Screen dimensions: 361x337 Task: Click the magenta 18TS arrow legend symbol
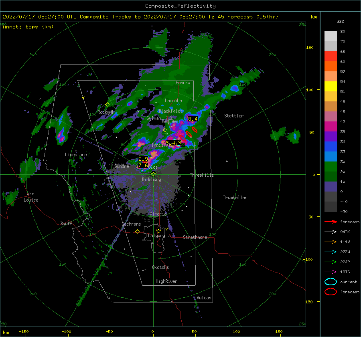point(331,272)
